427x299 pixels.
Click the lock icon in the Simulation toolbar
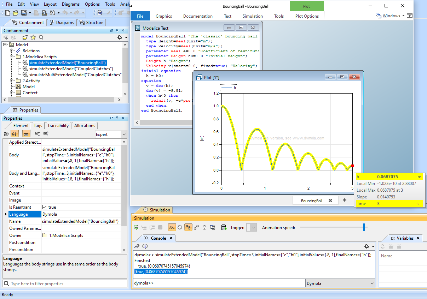tap(204, 227)
